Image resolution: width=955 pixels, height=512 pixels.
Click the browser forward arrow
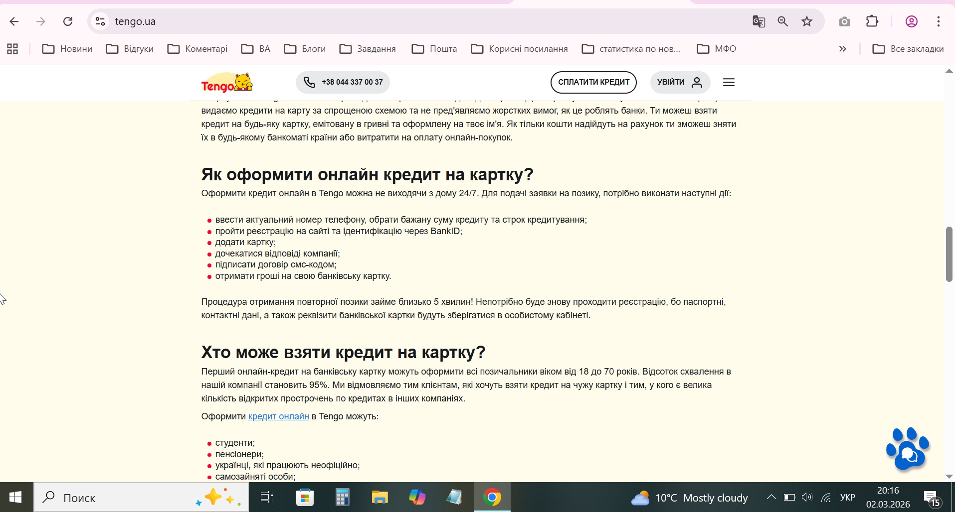click(x=41, y=21)
